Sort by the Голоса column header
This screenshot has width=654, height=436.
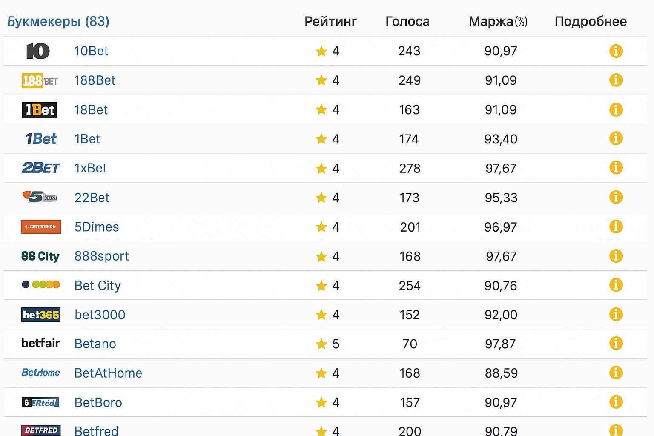pyautogui.click(x=407, y=21)
